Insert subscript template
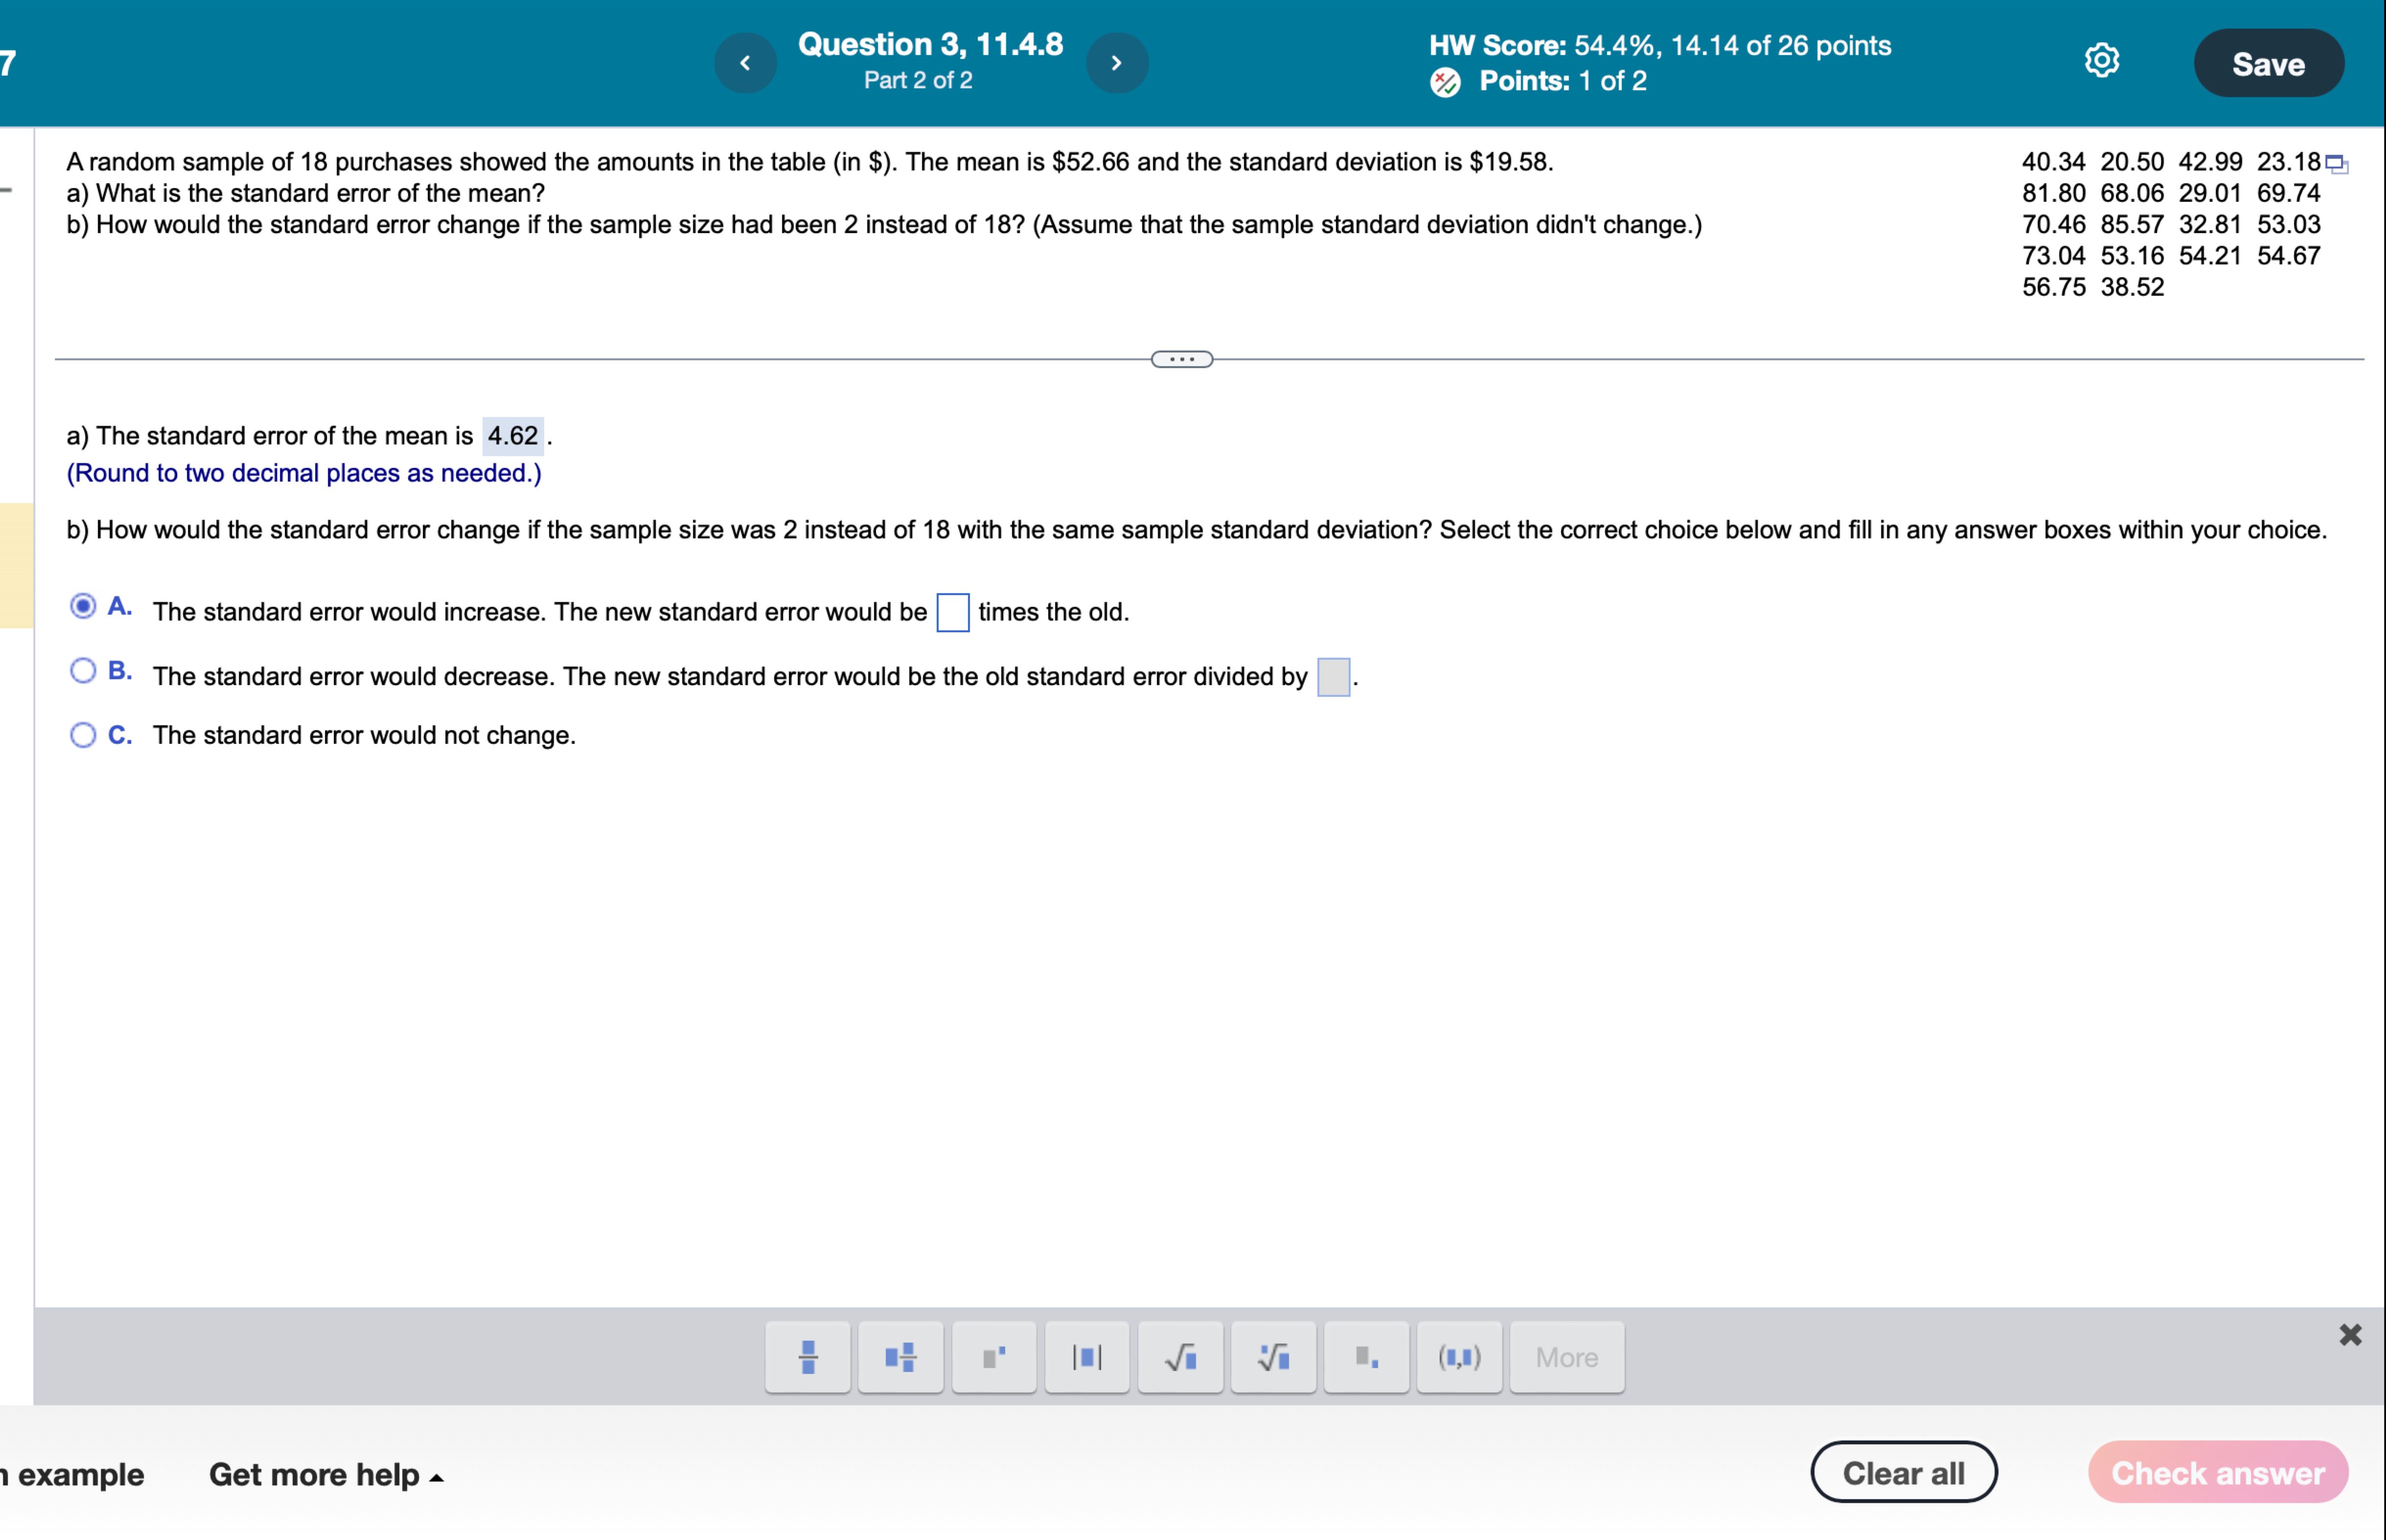Image resolution: width=2386 pixels, height=1540 pixels. pyautogui.click(x=1366, y=1357)
